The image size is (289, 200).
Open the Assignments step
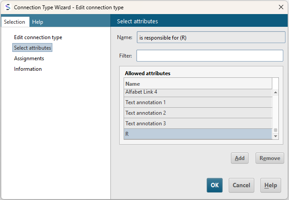coord(29,58)
